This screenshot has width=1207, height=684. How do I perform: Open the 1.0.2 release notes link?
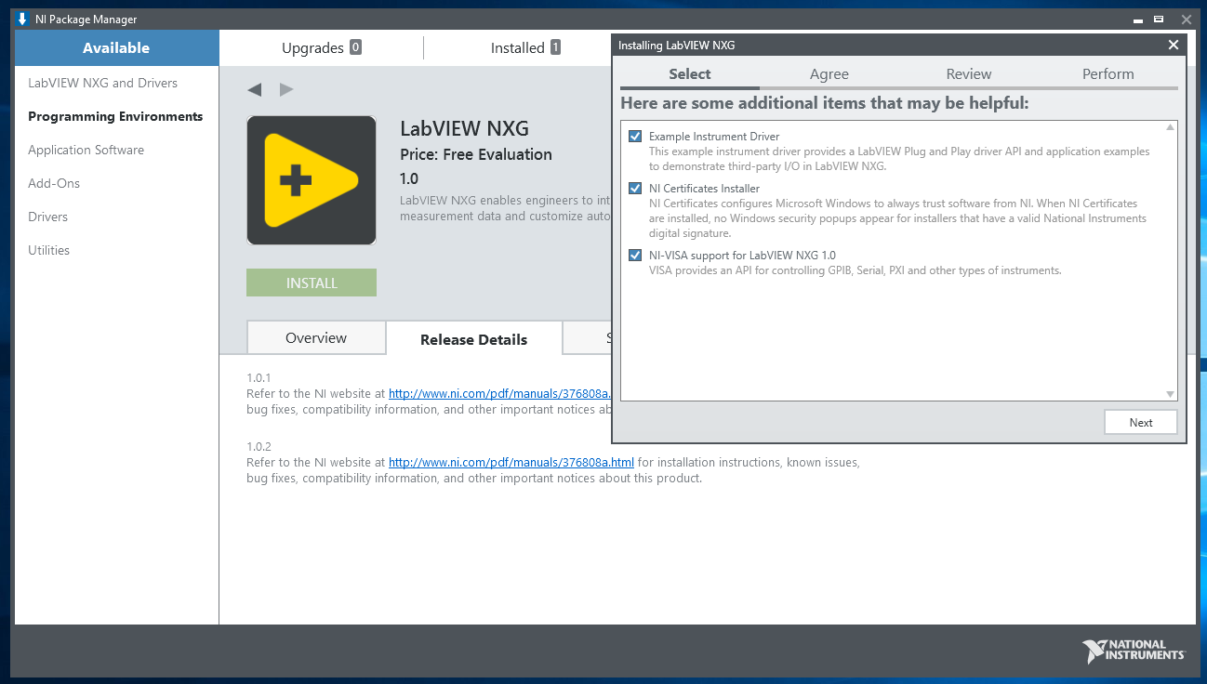pyautogui.click(x=511, y=462)
